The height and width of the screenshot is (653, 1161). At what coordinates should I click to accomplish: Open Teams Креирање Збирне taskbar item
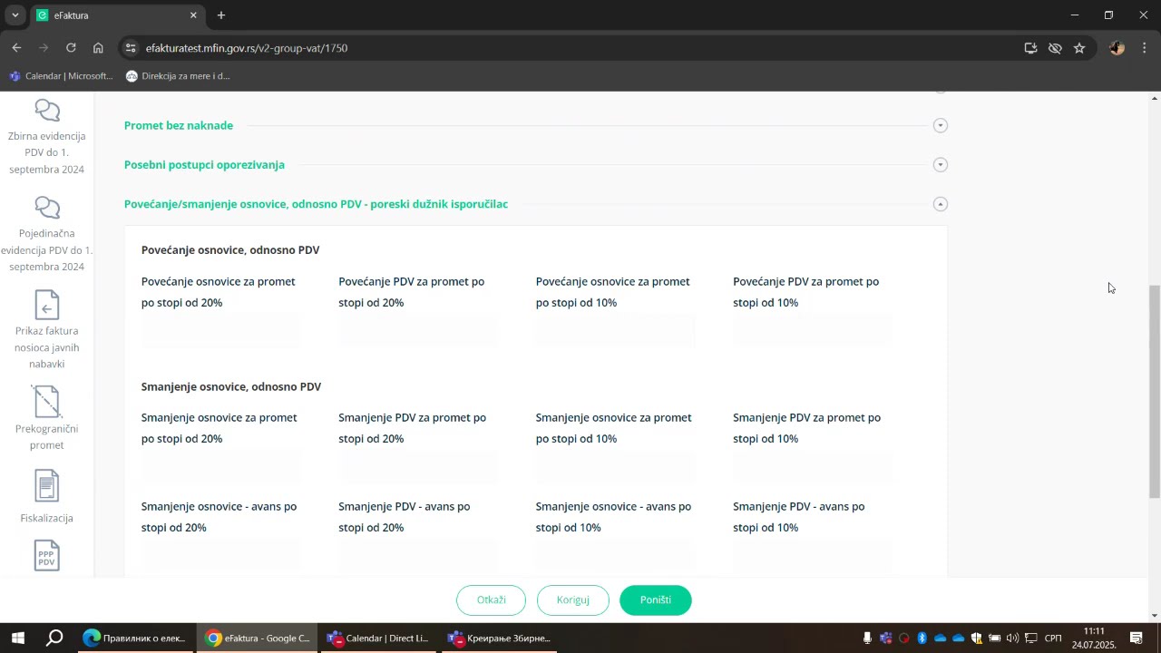499,638
